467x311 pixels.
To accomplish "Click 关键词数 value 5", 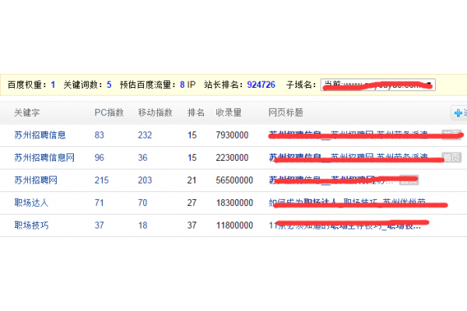I will pos(109,85).
